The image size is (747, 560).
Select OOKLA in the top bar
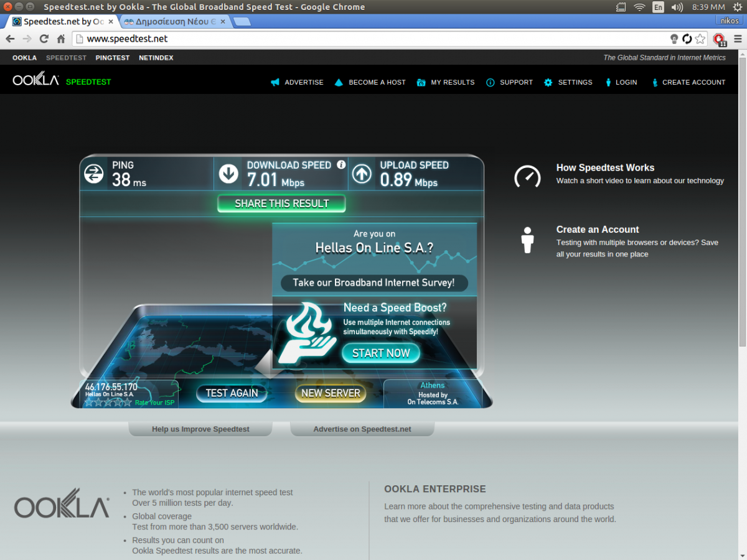point(25,58)
